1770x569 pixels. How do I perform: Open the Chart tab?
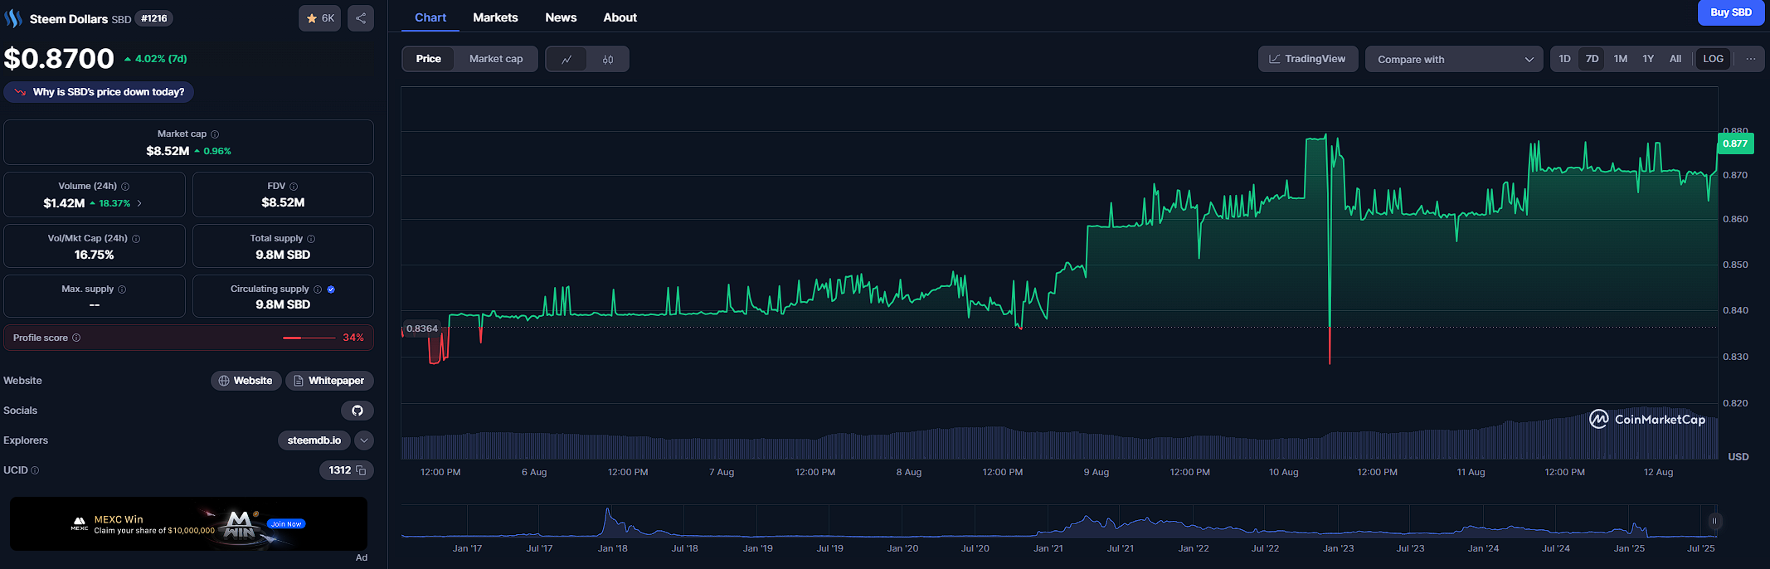[x=430, y=17]
